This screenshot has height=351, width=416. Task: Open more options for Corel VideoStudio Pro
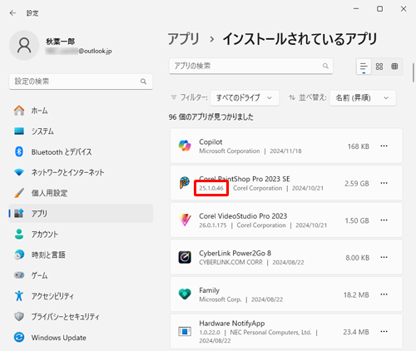click(x=384, y=220)
